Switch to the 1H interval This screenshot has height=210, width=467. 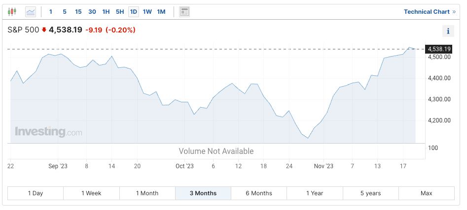click(106, 11)
